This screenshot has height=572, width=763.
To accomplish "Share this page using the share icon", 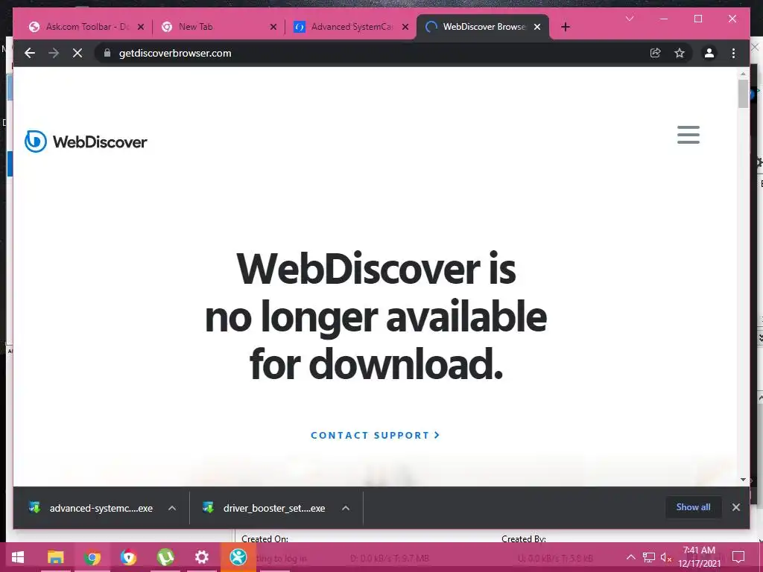I will (656, 53).
